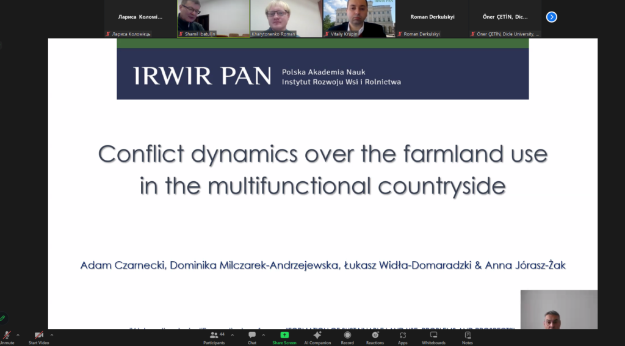This screenshot has height=346, width=625.
Task: Open the Chat panel
Action: coord(251,335)
